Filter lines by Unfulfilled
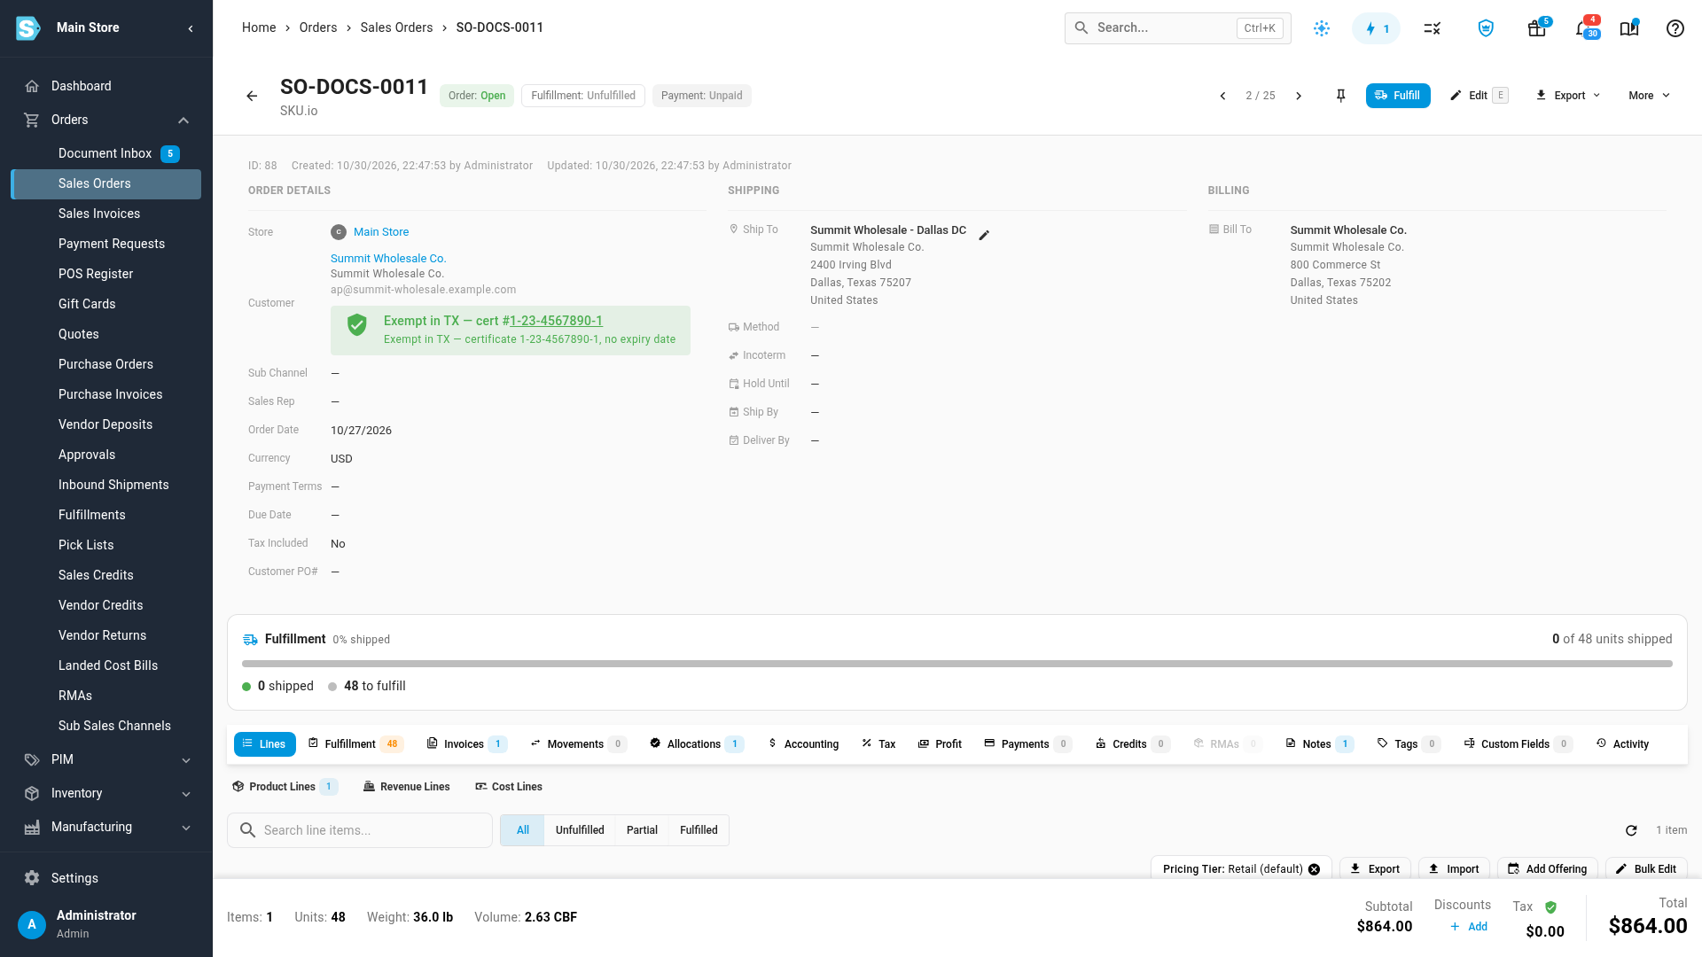This screenshot has width=1702, height=957. 580,830
